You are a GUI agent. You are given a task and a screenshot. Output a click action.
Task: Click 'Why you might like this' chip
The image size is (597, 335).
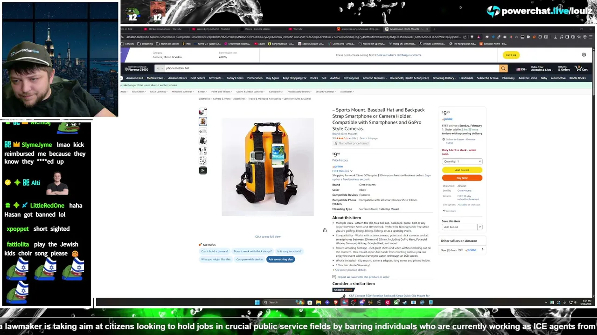click(x=216, y=259)
